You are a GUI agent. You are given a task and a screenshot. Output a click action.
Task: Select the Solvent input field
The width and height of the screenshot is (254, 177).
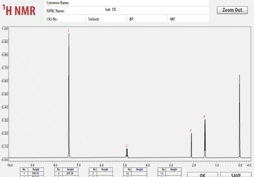pos(106,19)
